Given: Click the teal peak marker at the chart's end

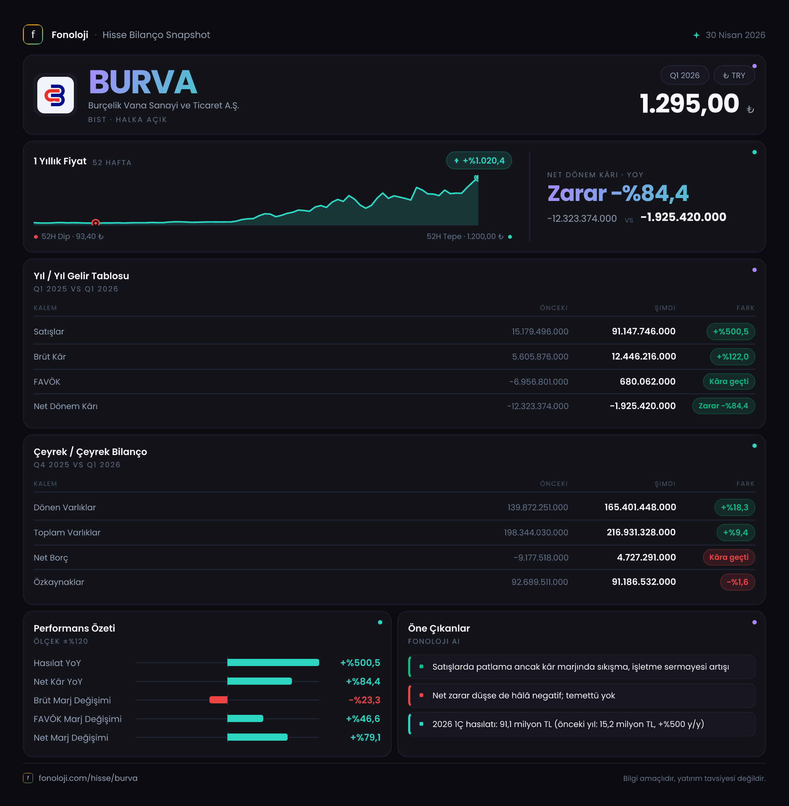Looking at the screenshot, I should tap(477, 178).
